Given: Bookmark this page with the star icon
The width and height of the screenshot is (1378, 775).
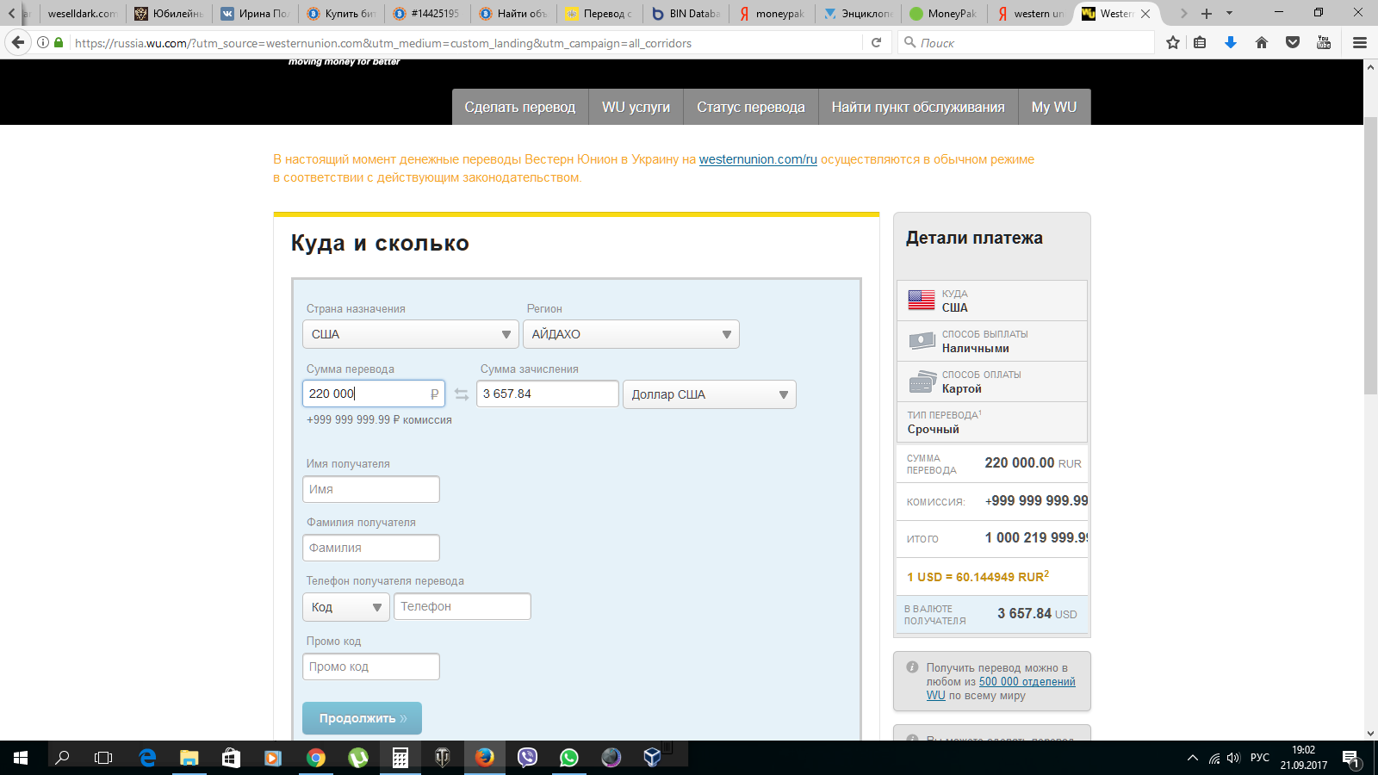Looking at the screenshot, I should pos(1172,42).
